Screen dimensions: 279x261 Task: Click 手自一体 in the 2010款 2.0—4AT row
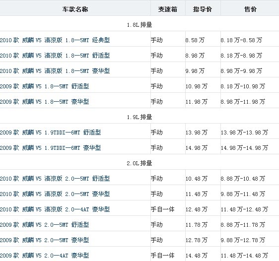click(x=163, y=209)
